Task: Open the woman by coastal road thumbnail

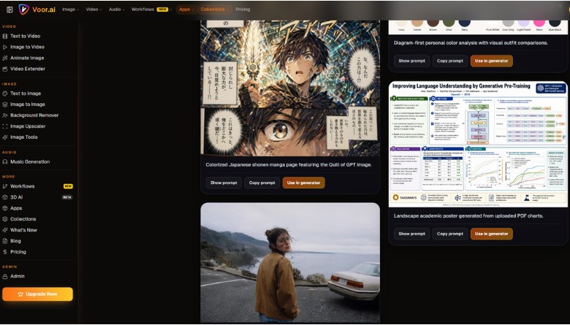Action: click(x=290, y=263)
